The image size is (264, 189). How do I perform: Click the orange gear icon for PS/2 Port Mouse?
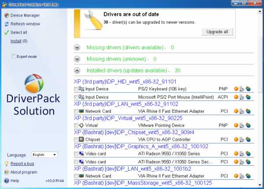[236, 97]
